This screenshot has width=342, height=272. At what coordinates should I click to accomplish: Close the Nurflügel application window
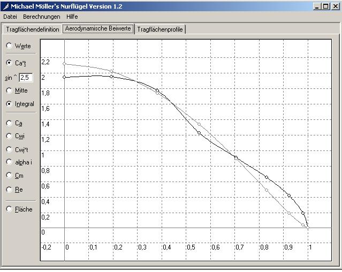[x=335, y=6]
